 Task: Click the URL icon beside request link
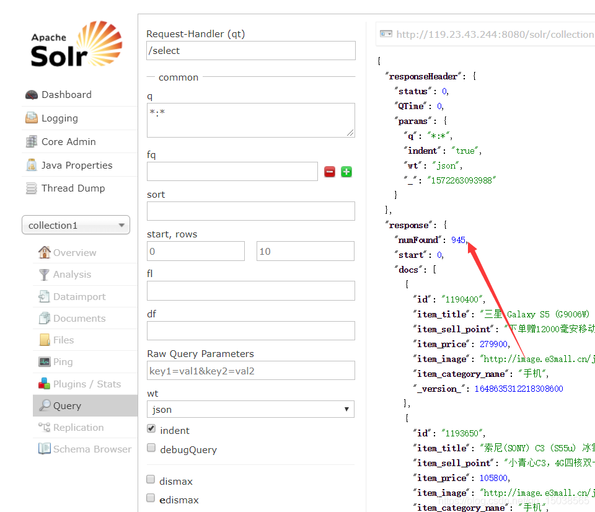tap(386, 33)
